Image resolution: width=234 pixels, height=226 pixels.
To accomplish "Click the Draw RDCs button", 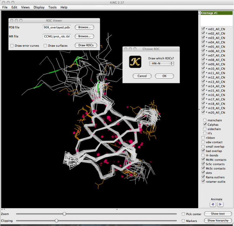I will tap(86, 45).
